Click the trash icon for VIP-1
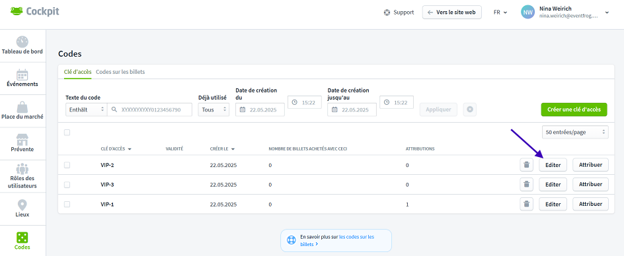 tap(526, 205)
